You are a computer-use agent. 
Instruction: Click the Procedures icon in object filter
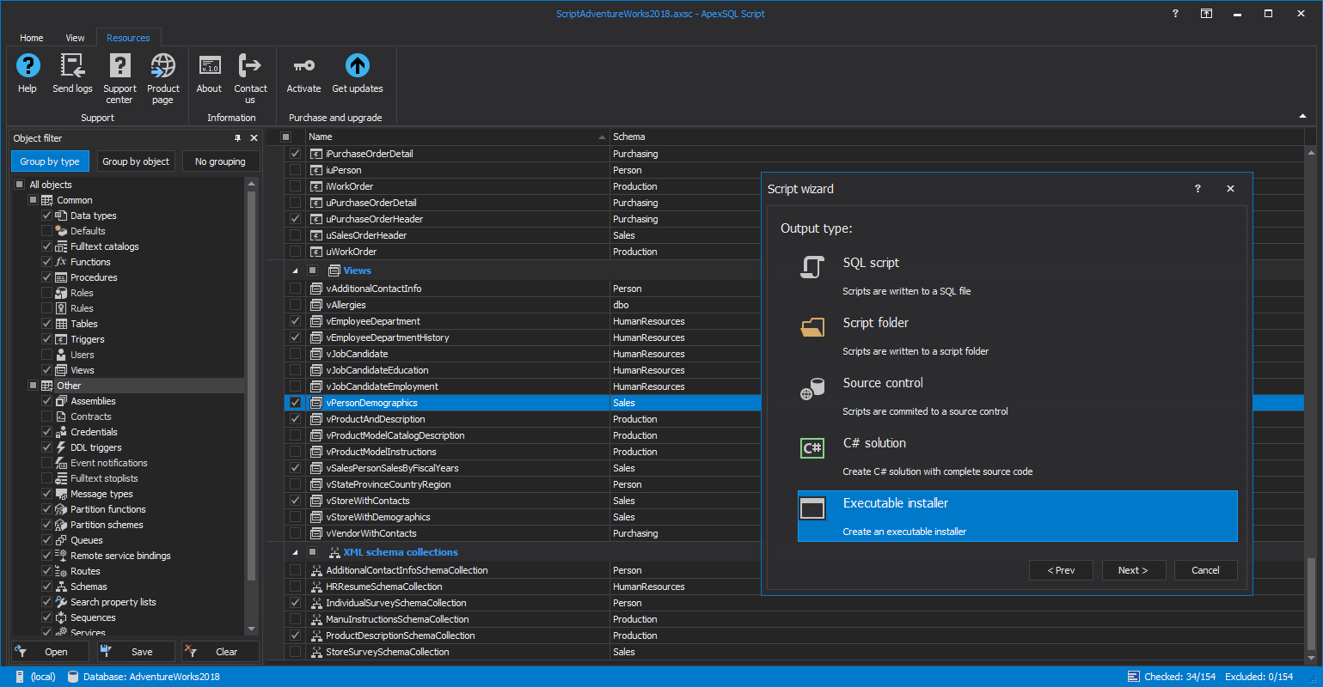coord(62,277)
